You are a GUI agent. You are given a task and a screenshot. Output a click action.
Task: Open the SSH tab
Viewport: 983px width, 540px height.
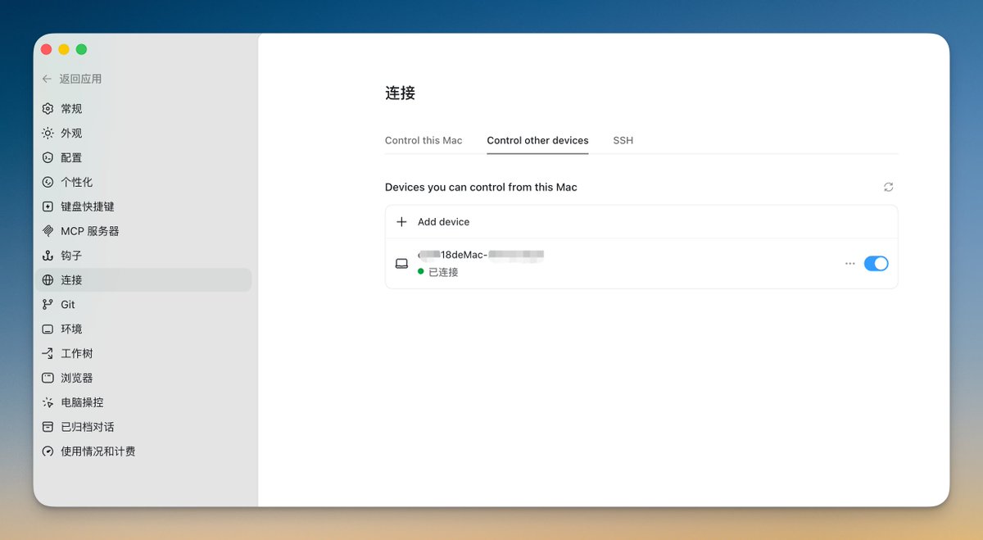pyautogui.click(x=623, y=140)
